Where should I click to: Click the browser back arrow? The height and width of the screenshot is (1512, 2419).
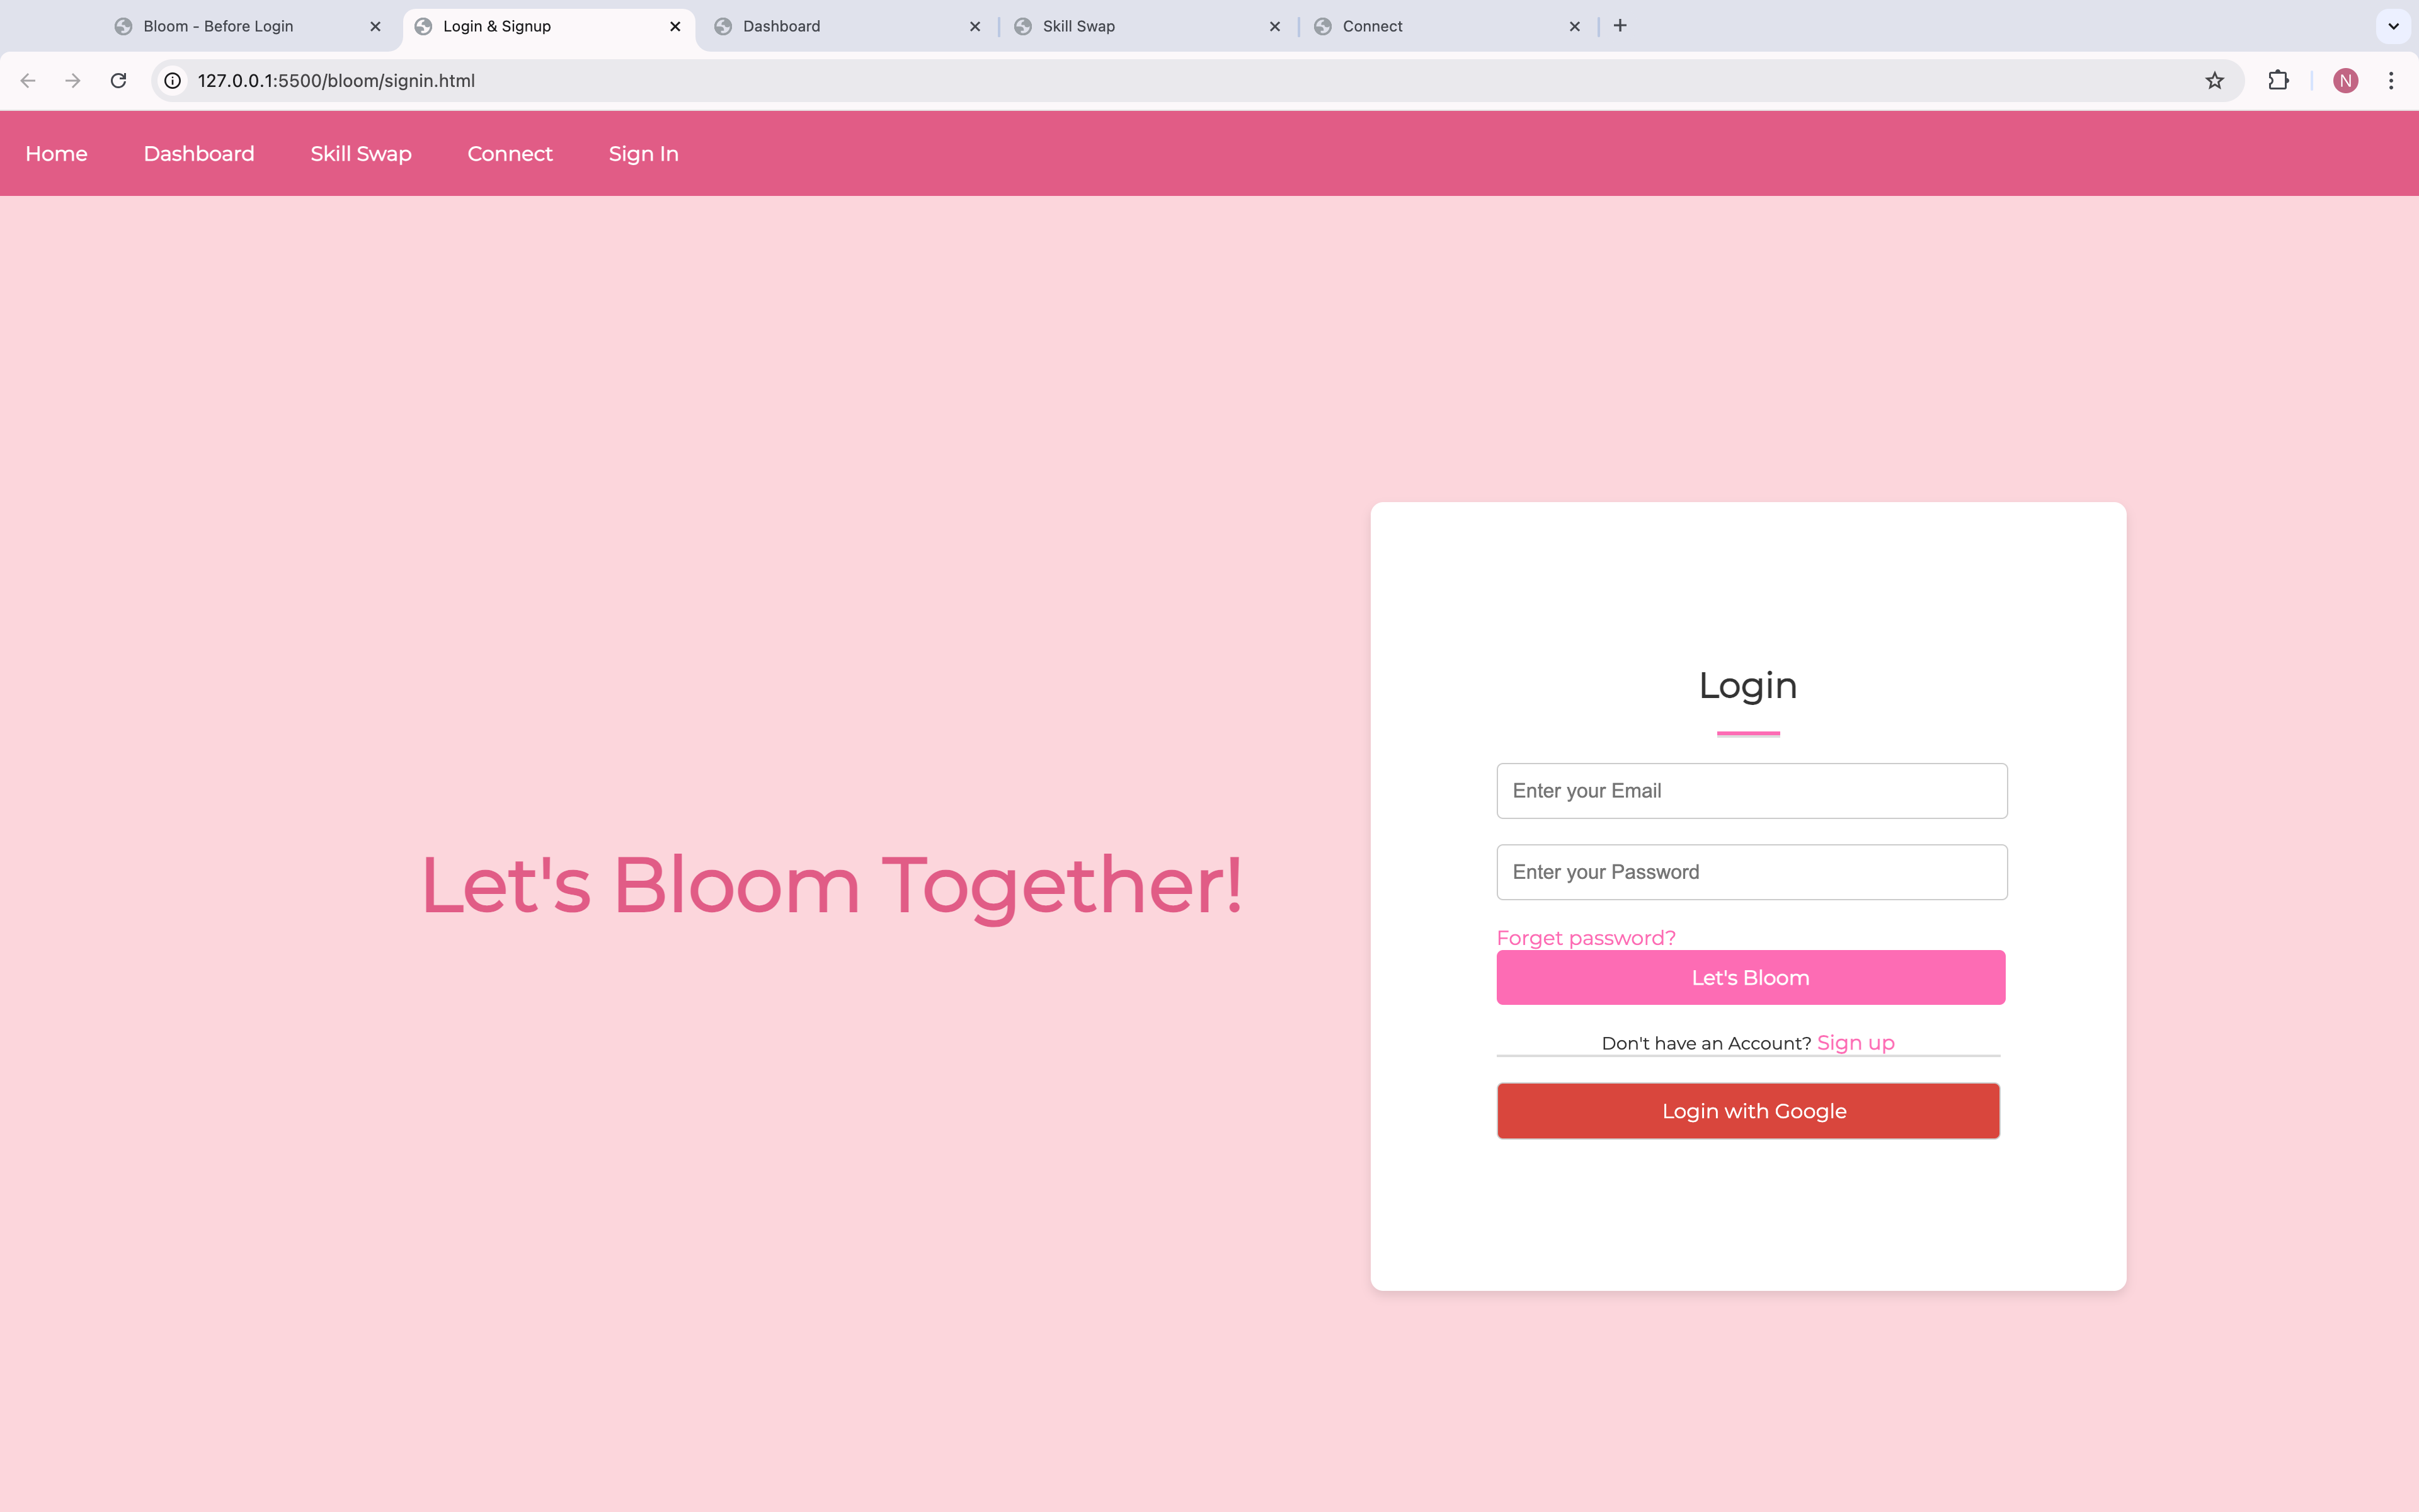pyautogui.click(x=28, y=80)
